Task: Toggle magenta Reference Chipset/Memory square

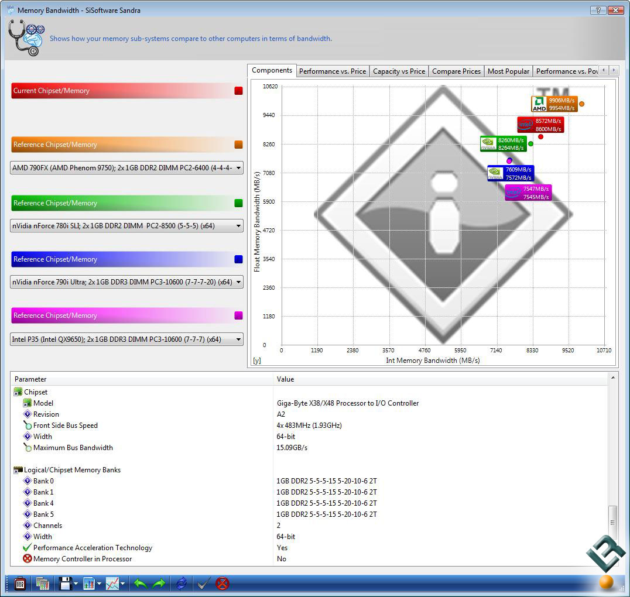Action: 239,315
